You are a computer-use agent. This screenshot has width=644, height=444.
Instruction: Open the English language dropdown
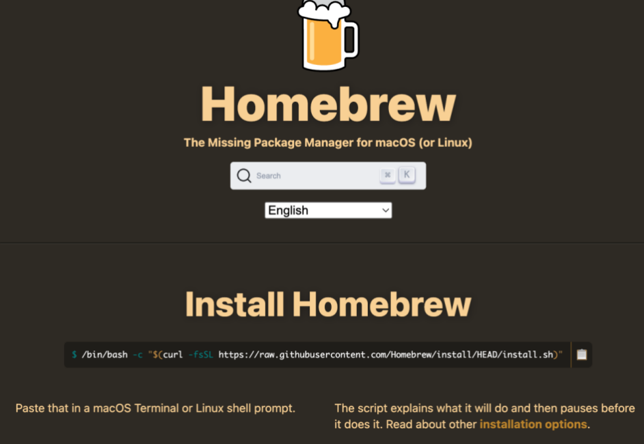tap(328, 210)
